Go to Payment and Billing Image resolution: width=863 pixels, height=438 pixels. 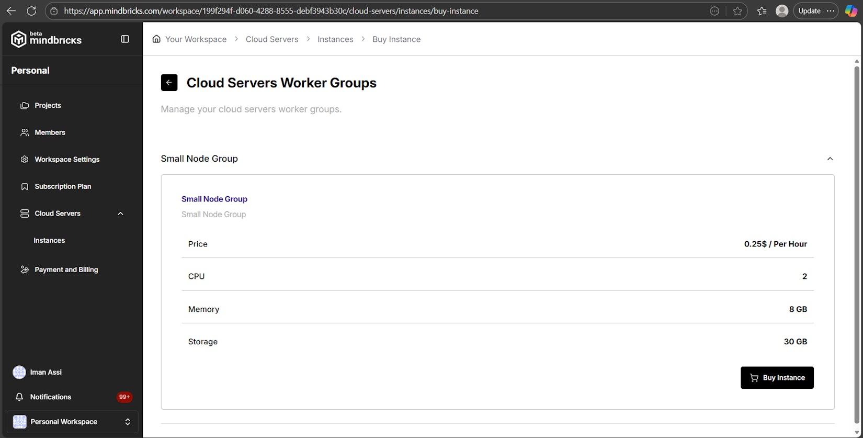[x=66, y=269]
